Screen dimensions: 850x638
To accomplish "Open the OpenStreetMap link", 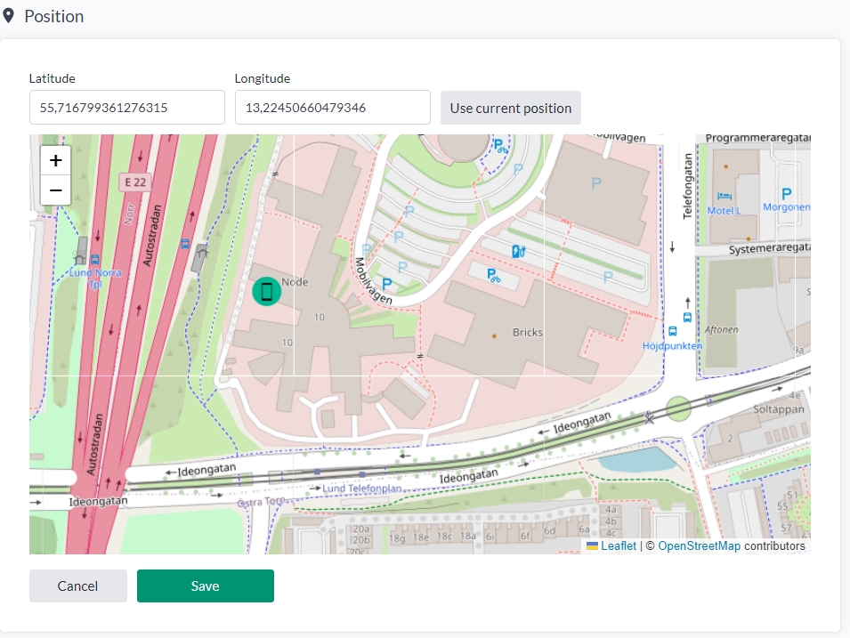I will point(699,546).
